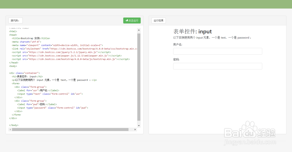Click the <title>Bootstrap 实例</title> code line

coord(31,38)
